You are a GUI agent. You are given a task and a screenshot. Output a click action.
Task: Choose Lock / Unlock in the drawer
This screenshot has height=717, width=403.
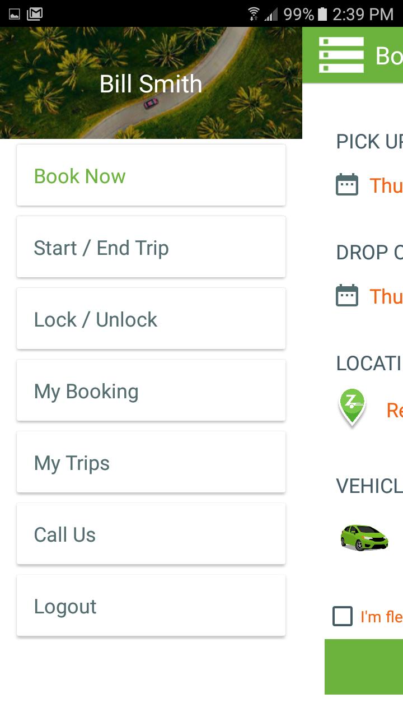pyautogui.click(x=151, y=319)
